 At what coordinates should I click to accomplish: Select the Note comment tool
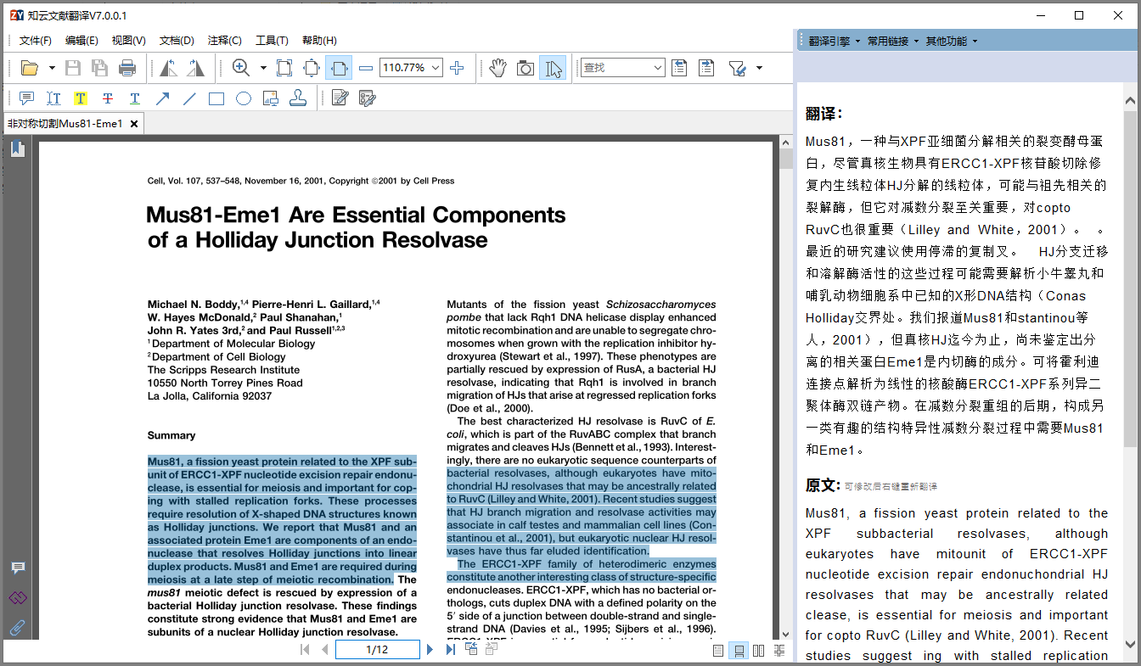(26, 98)
